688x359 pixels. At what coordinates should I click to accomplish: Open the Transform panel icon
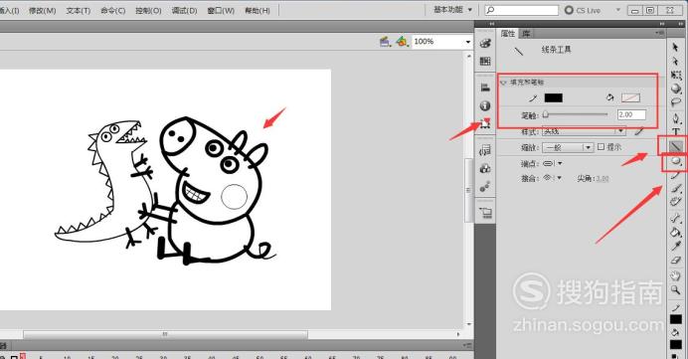point(485,124)
